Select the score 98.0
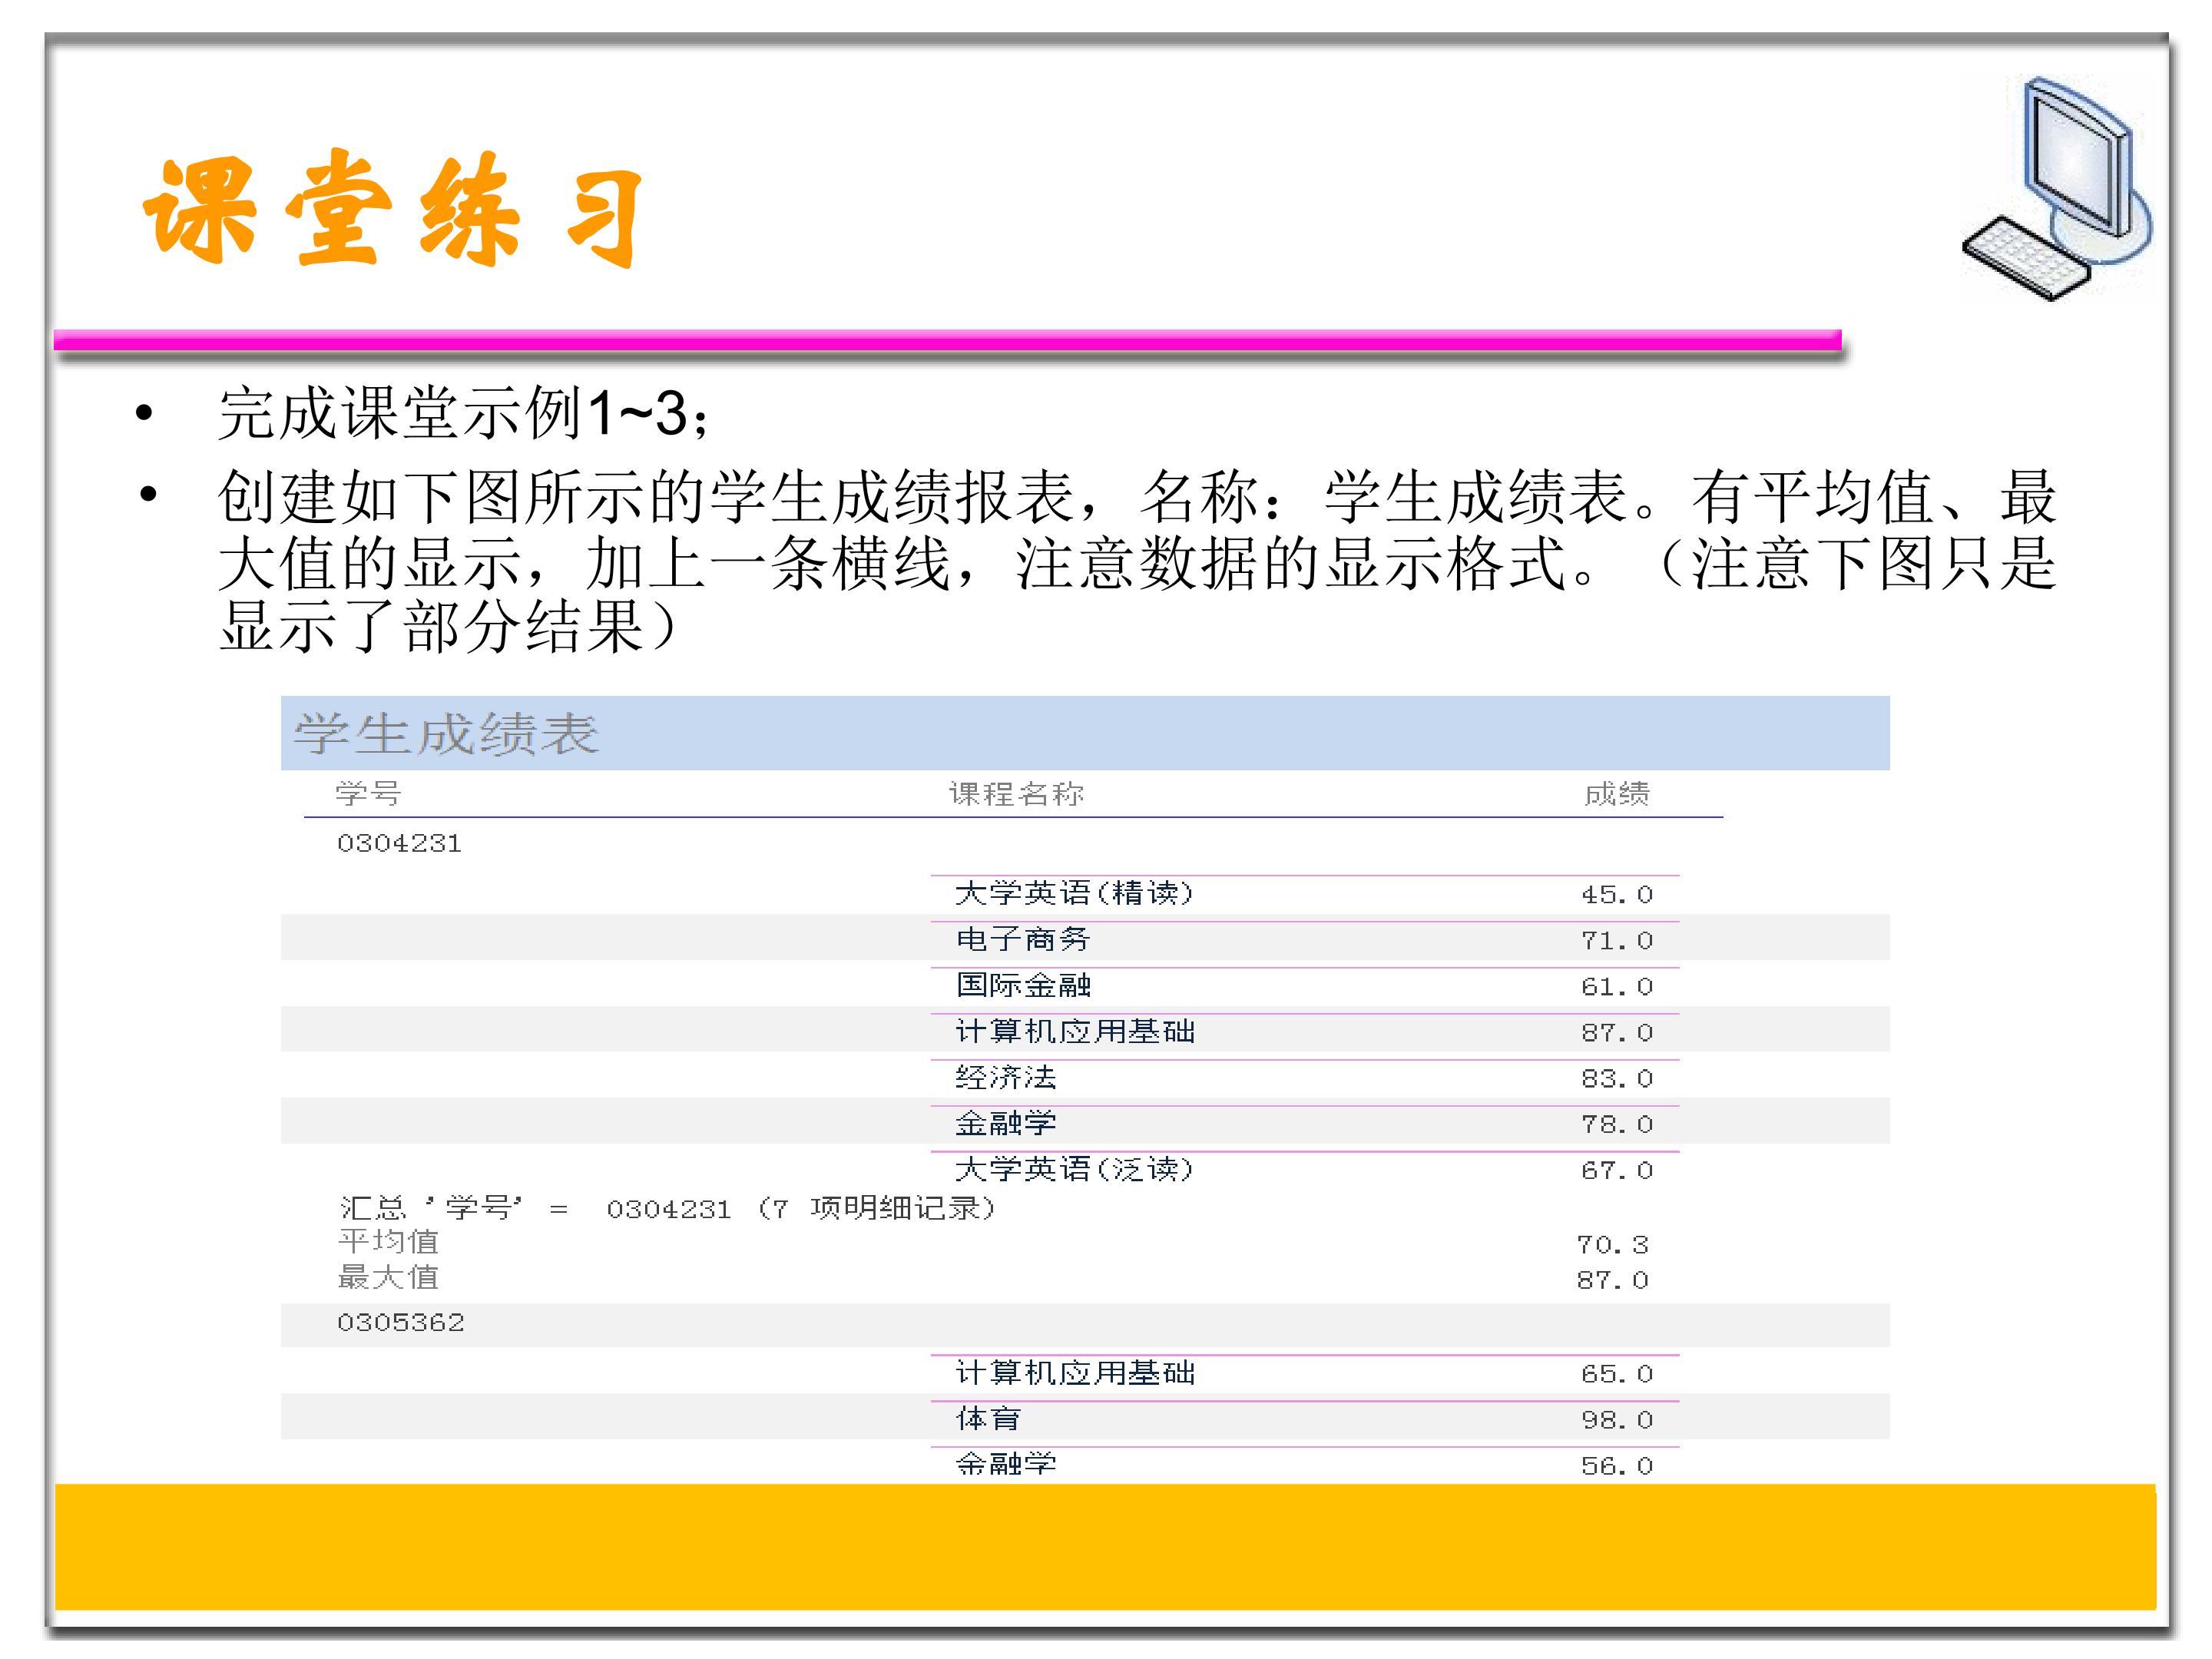Screen dimensions: 2212x1659 1617,1420
